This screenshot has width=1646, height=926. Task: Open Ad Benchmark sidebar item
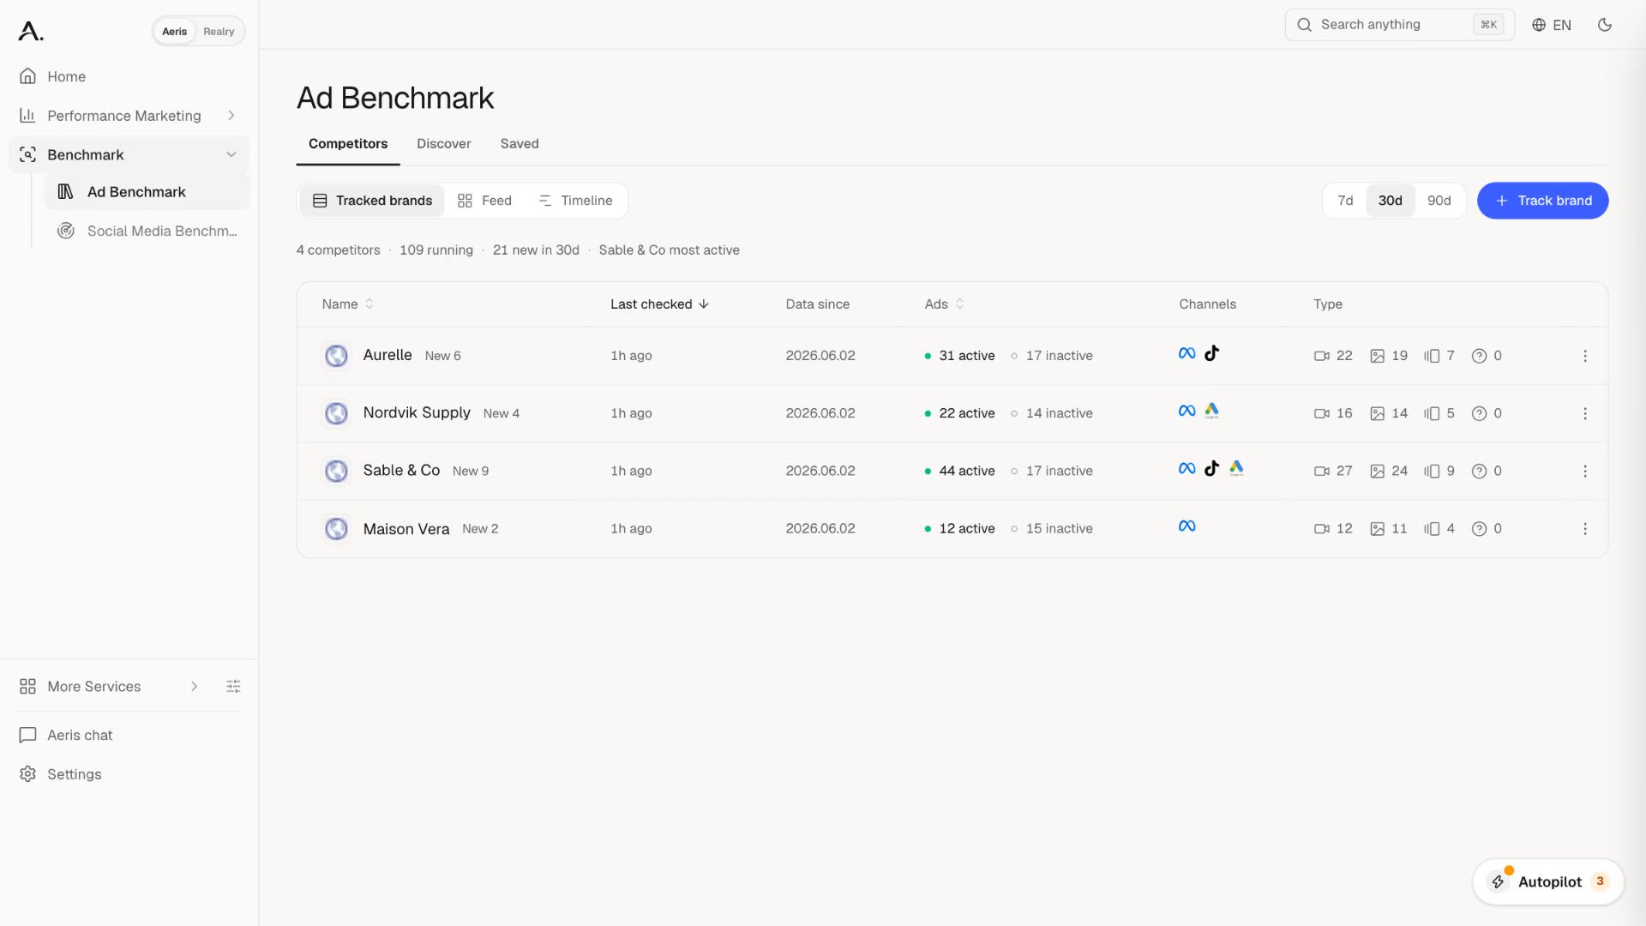(x=147, y=192)
